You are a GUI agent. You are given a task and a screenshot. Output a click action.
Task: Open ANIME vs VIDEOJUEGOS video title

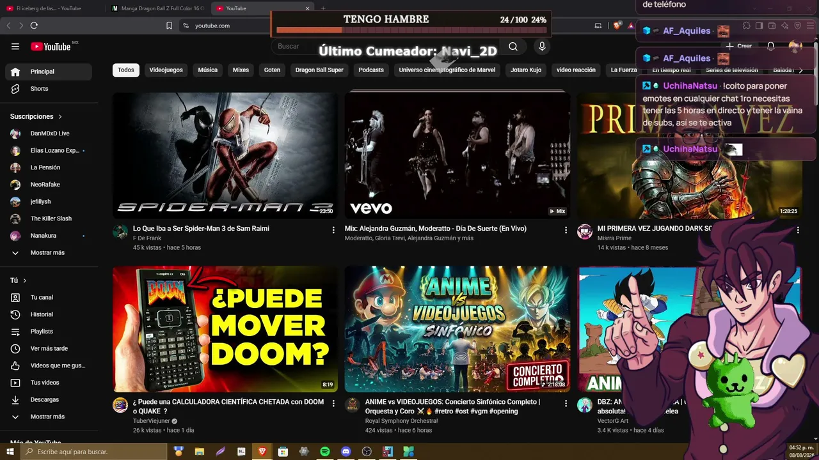point(452,406)
